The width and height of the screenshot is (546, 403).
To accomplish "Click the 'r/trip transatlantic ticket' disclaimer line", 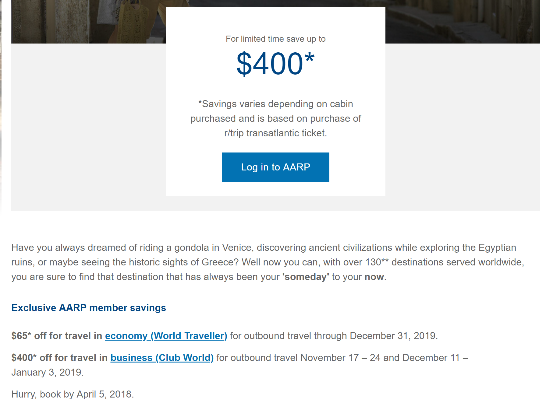I will pyautogui.click(x=275, y=133).
